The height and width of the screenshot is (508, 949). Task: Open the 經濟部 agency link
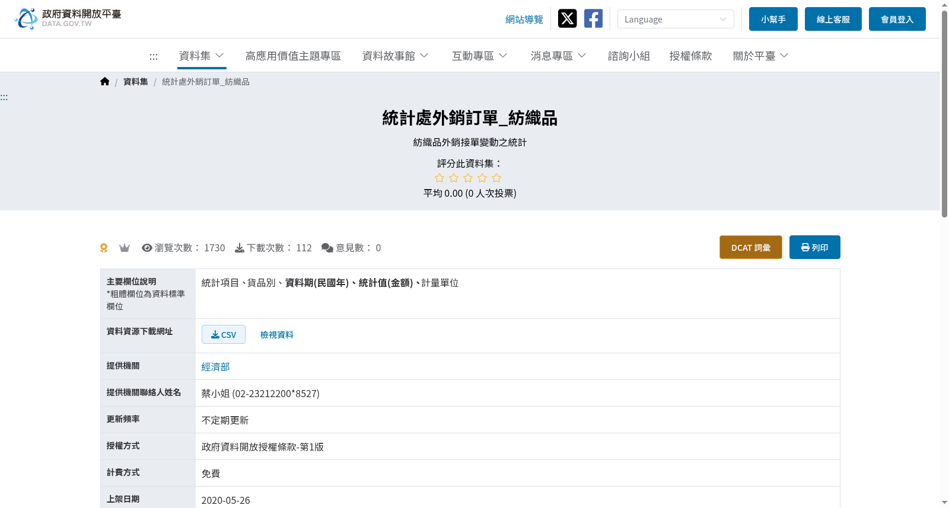pos(216,367)
